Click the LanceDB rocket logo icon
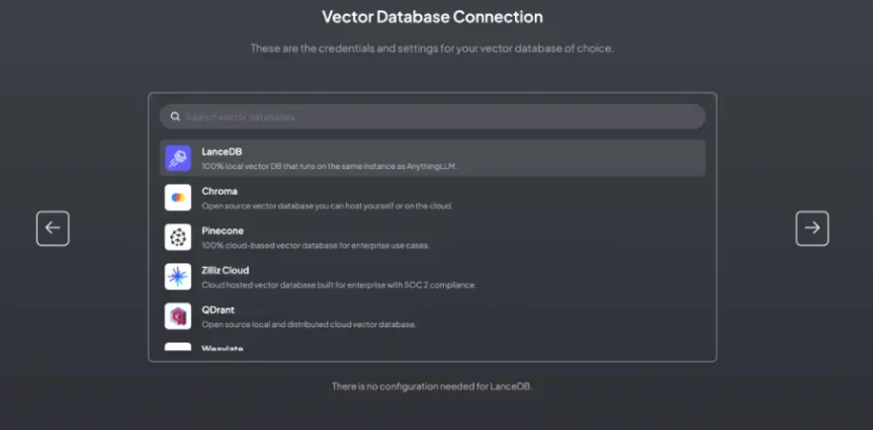Viewport: 873px width, 430px height. [x=178, y=158]
